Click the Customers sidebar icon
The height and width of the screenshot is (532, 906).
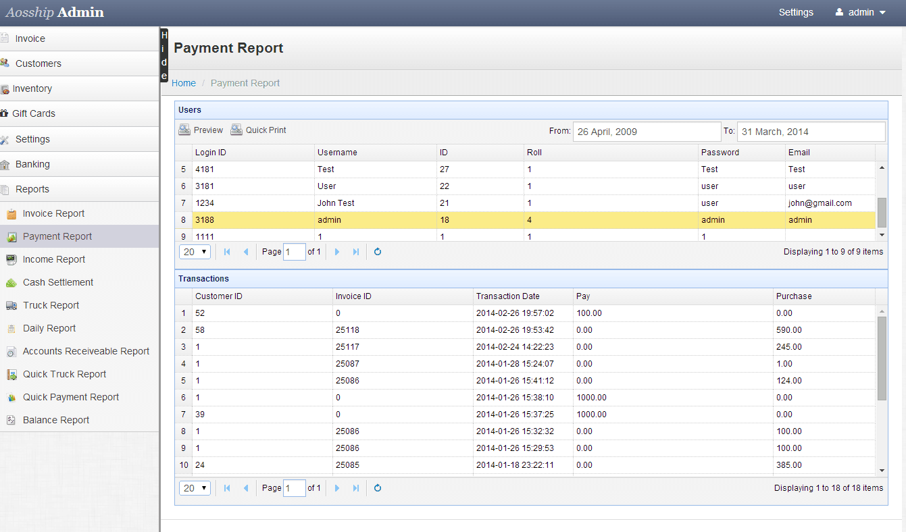[x=4, y=63]
